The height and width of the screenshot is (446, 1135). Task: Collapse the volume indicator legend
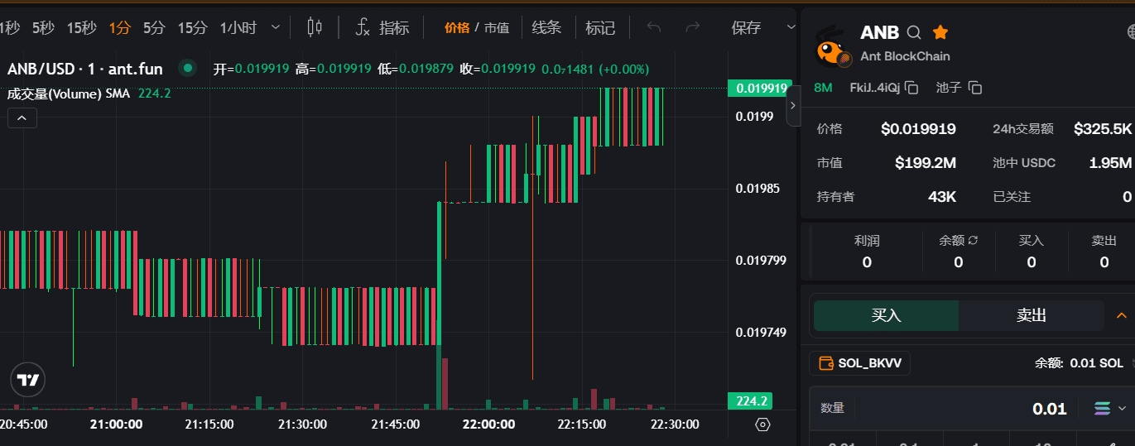22,118
